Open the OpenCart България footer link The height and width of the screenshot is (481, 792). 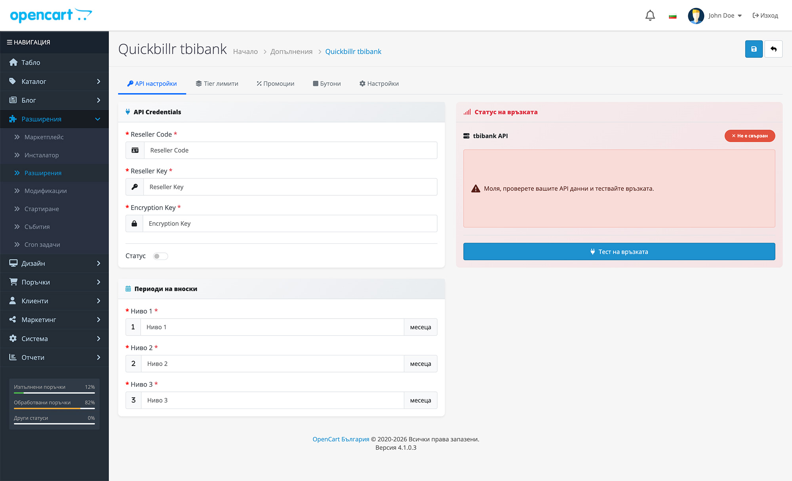click(341, 439)
